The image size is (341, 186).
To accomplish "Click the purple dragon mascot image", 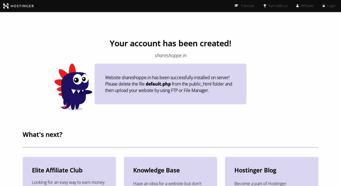I will tap(73, 87).
